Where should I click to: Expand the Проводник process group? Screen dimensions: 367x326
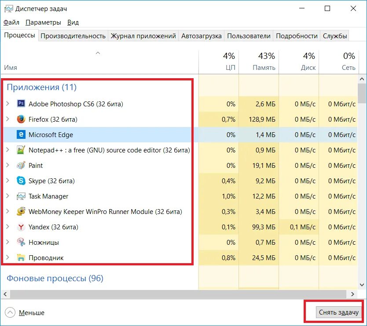8,257
